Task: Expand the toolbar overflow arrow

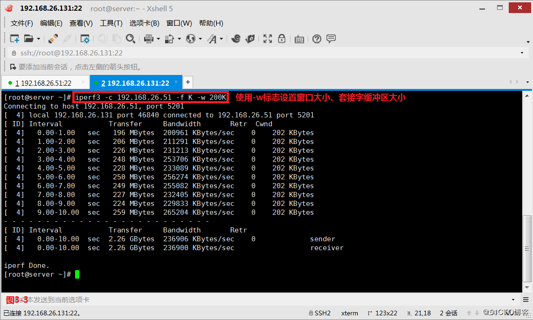Action: [x=528, y=42]
